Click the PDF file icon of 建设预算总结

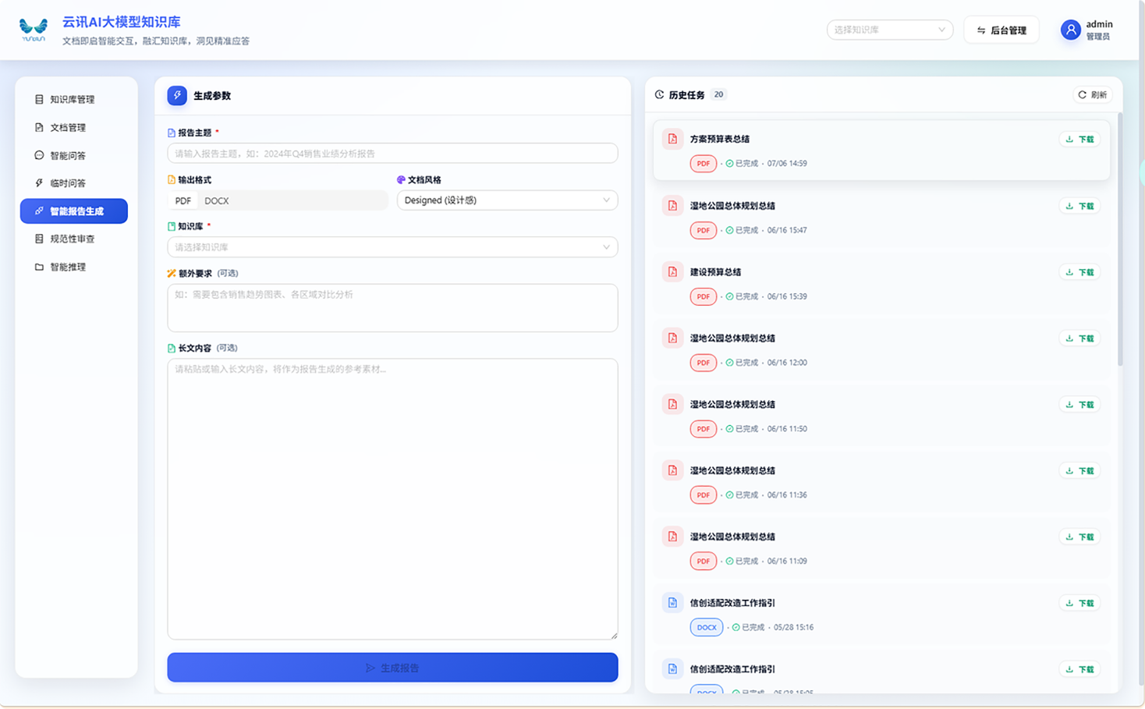point(672,271)
